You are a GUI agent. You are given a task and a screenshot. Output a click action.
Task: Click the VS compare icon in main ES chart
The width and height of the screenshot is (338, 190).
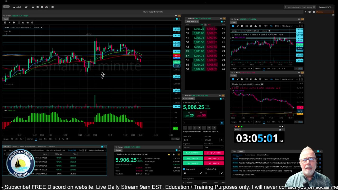click(23, 23)
